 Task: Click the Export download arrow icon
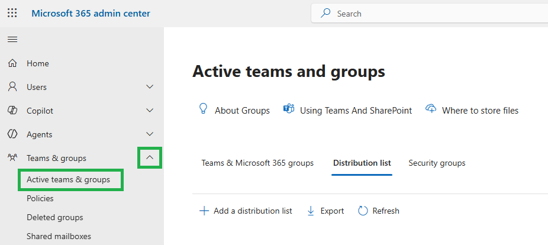(x=310, y=211)
